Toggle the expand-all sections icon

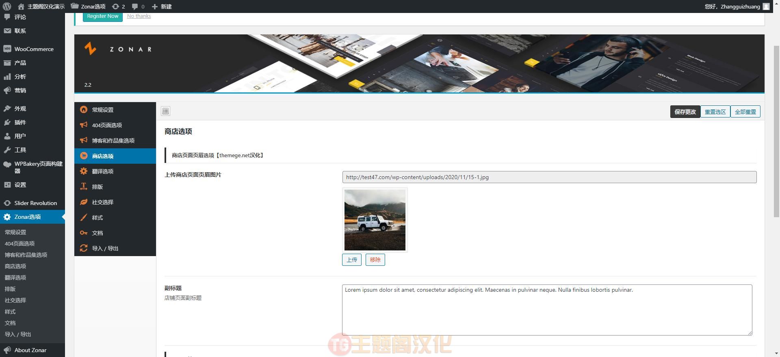point(165,111)
